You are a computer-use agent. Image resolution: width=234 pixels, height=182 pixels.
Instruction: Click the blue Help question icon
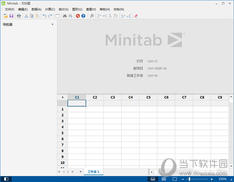pyautogui.click(x=83, y=16)
